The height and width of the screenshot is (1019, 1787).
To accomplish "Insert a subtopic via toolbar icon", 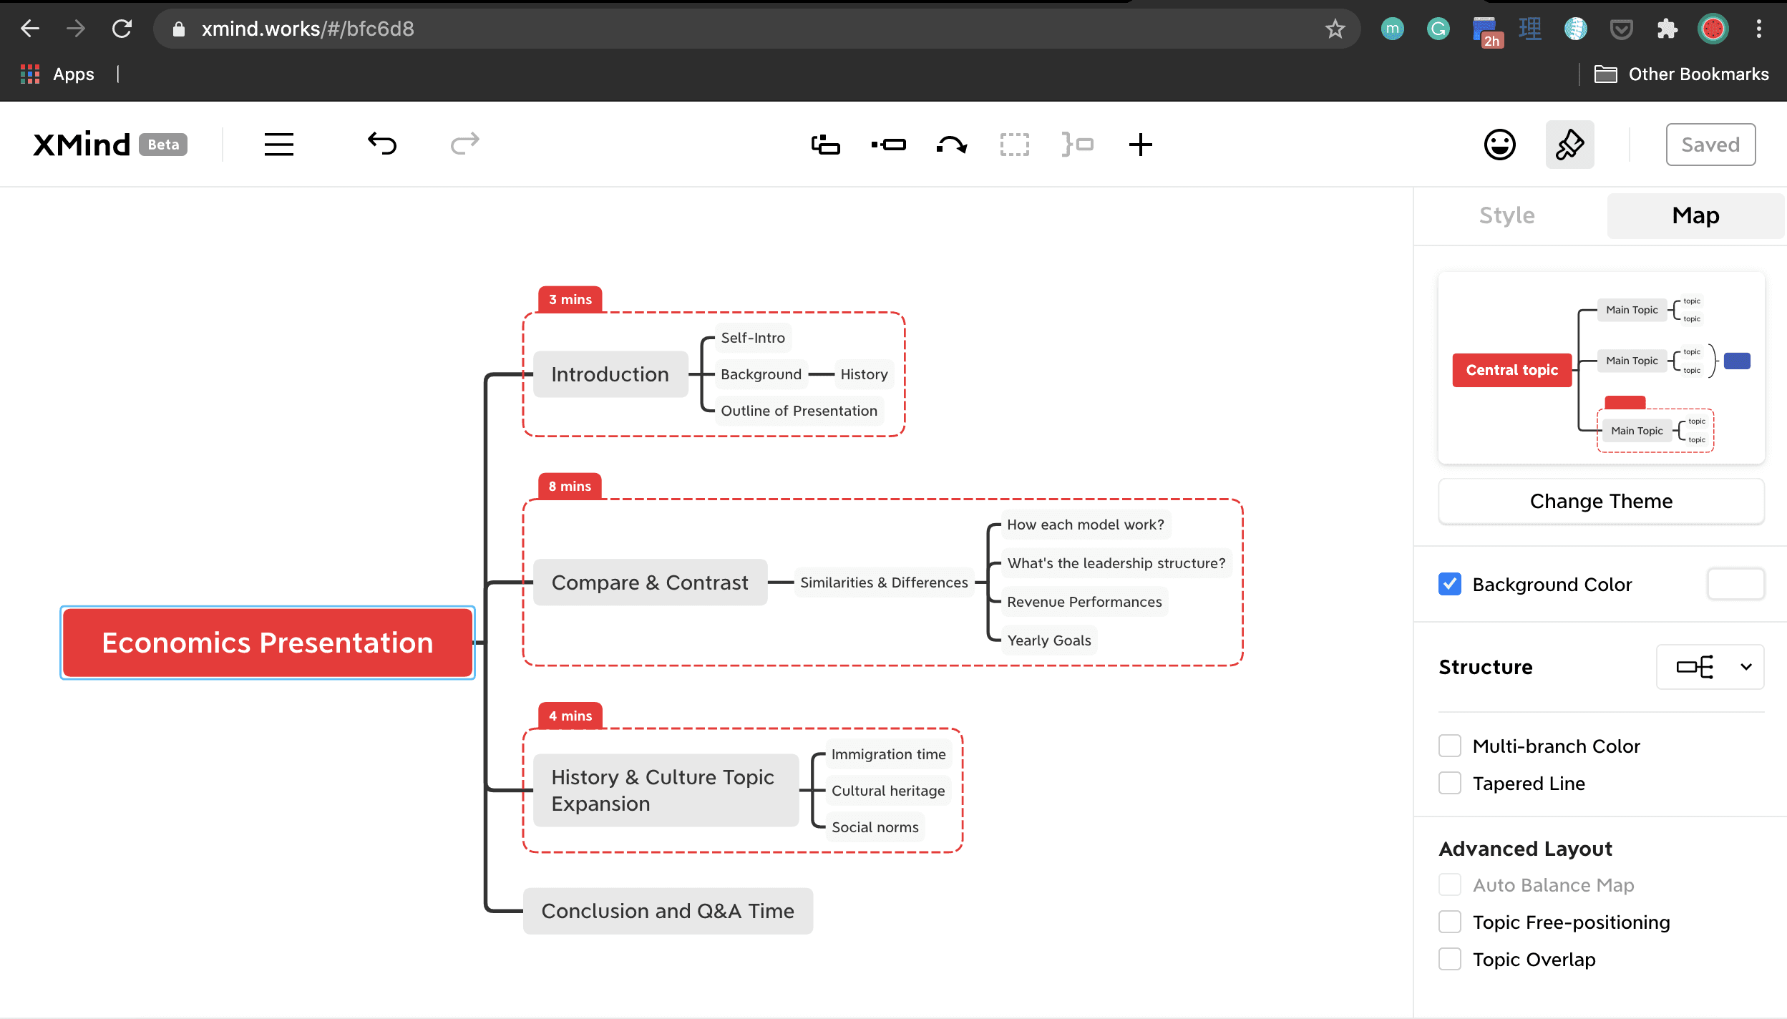I will click(888, 145).
